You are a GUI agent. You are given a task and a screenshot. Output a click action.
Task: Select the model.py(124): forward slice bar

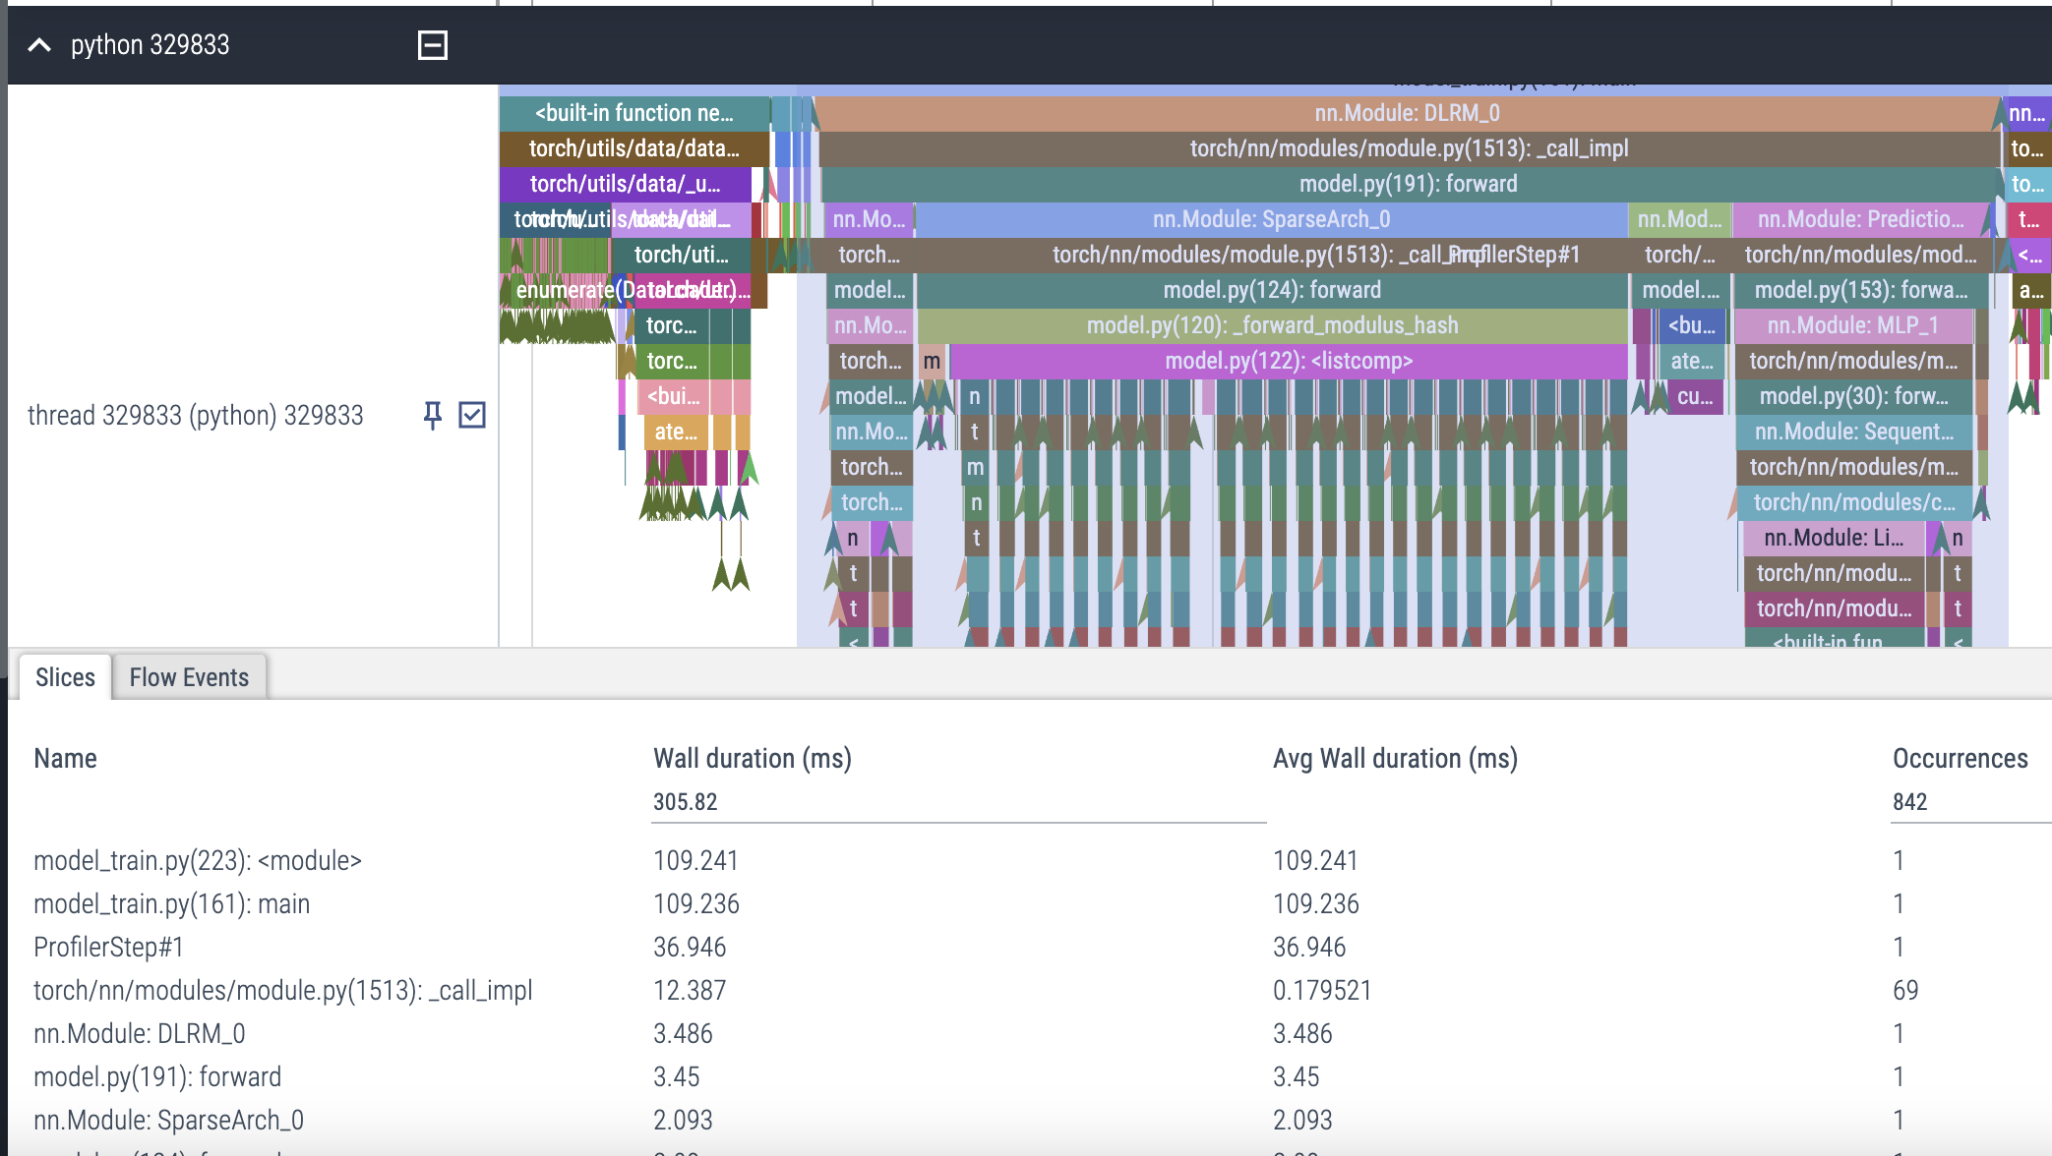1271,290
